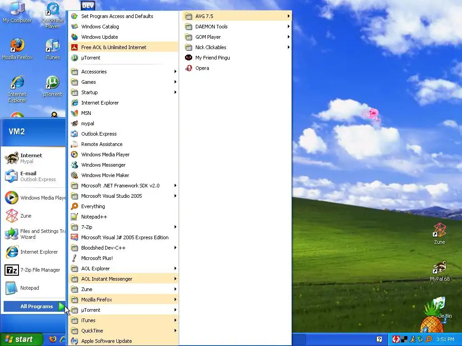This screenshot has width=462, height=346.
Task: Open Windows Catalog entry
Action: coord(124,27)
